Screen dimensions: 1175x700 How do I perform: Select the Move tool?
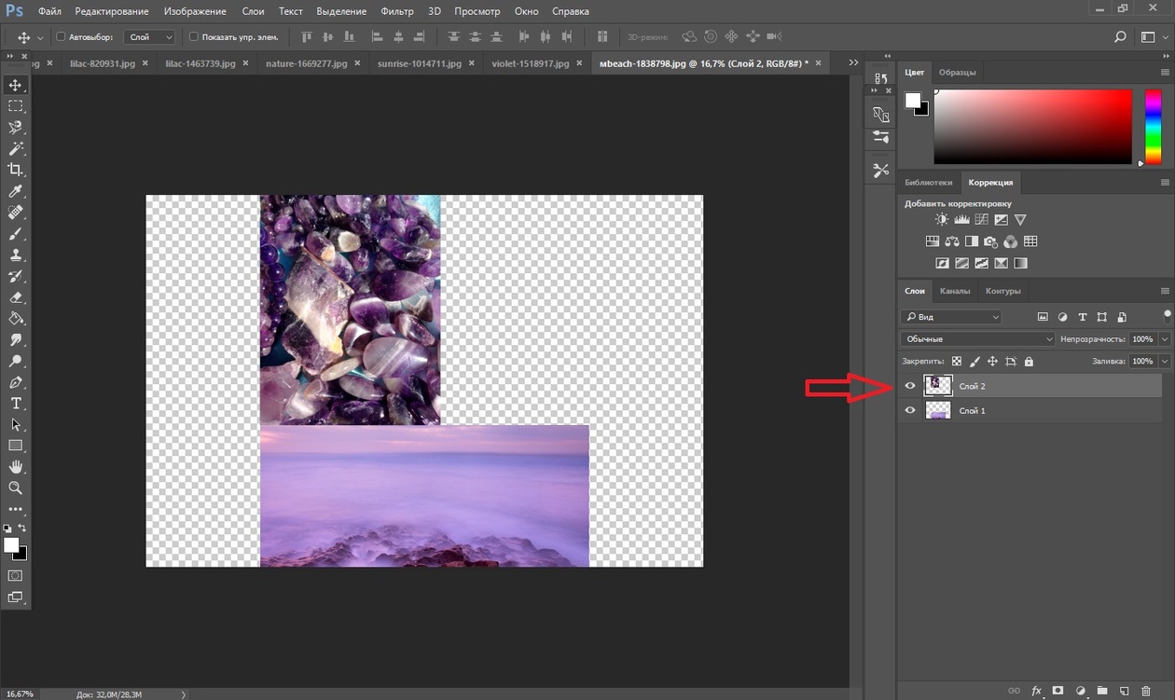click(15, 85)
